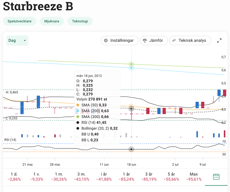Click the BB U 0,40 tooltip value
Screen dimensions: 230x192
(x=90, y=134)
